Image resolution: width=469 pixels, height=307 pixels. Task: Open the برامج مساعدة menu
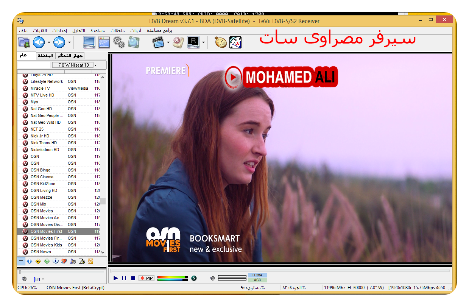click(x=159, y=30)
